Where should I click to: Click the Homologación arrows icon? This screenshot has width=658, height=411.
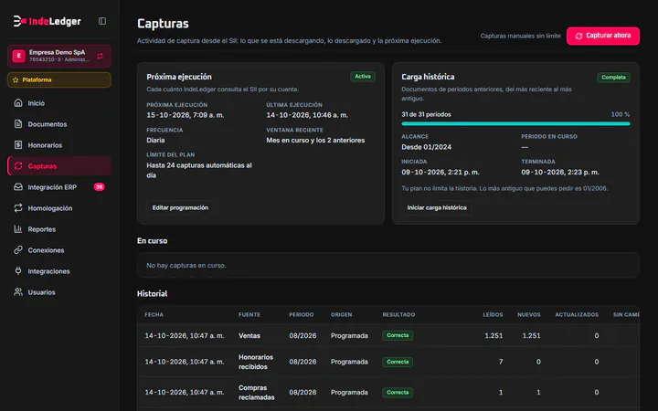[18, 208]
